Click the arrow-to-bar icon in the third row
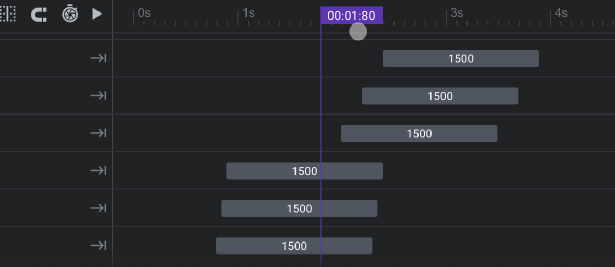This screenshot has width=615, height=267. [98, 133]
